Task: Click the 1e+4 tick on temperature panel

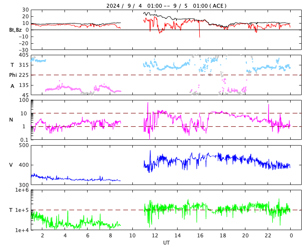Action: tap(22, 230)
